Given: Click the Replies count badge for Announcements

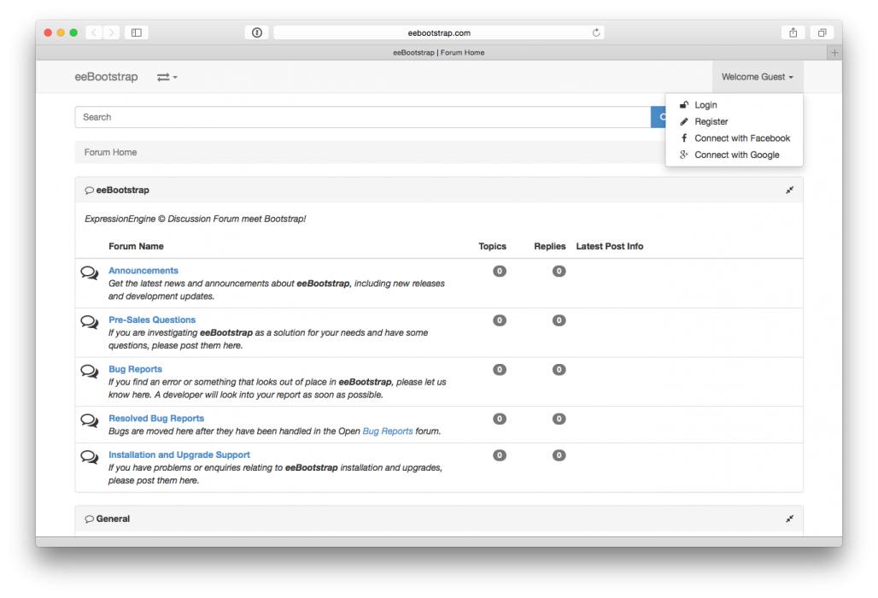Looking at the screenshot, I should 559,271.
